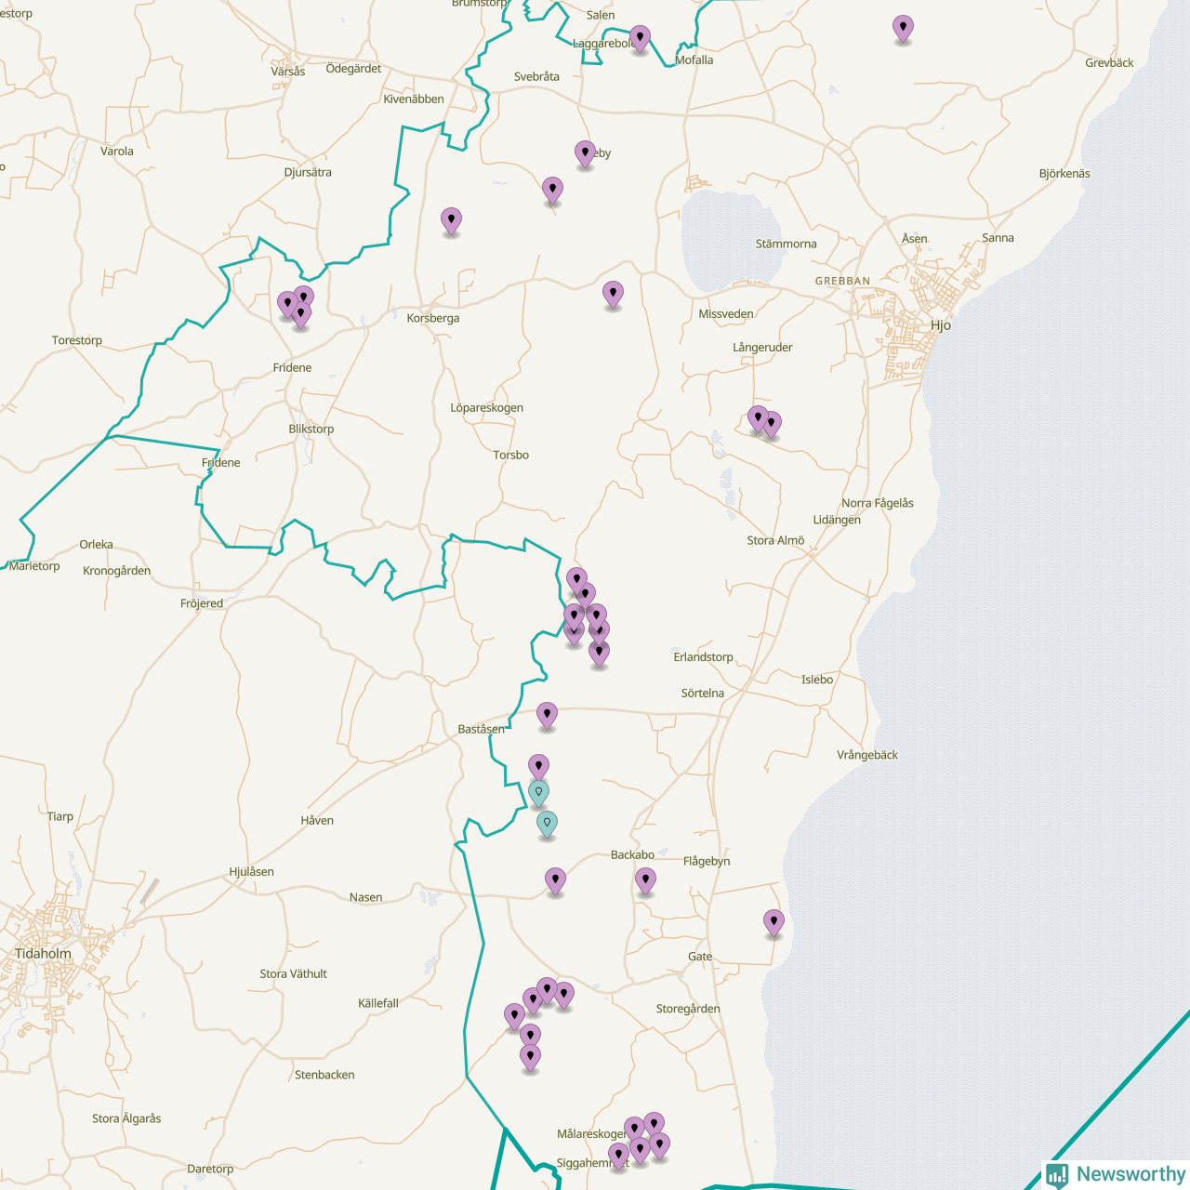Select the topmost marker in cluster north of Fridene

(304, 297)
